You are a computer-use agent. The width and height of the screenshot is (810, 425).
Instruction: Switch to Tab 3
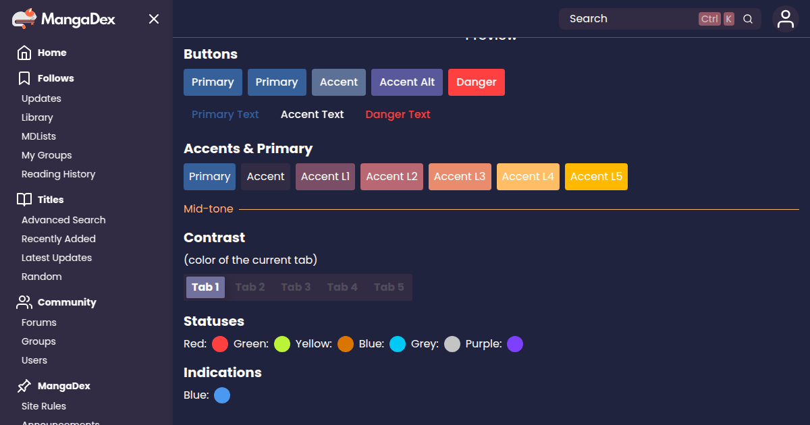point(296,287)
